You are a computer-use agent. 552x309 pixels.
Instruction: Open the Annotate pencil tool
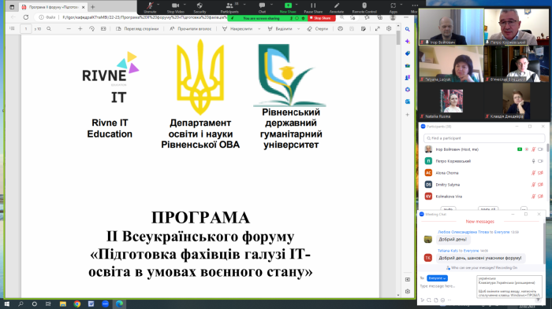[x=337, y=7]
